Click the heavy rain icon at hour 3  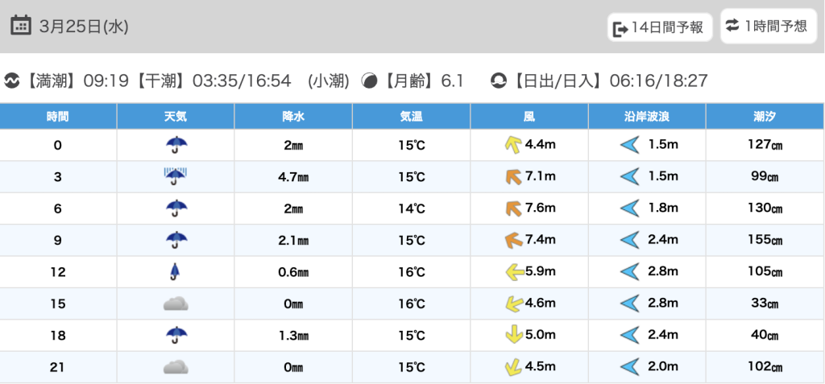175,176
